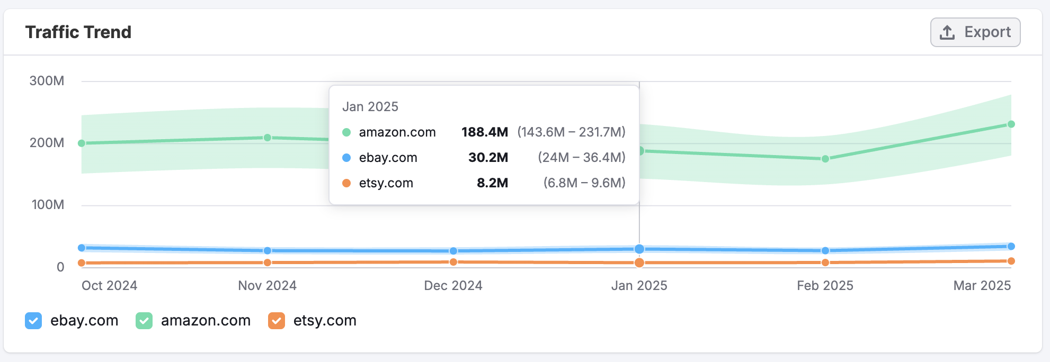1050x362 pixels.
Task: Click the upload icon on Export button
Action: (x=946, y=31)
